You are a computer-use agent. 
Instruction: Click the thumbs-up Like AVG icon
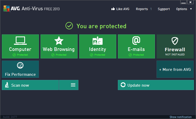[x=113, y=9]
